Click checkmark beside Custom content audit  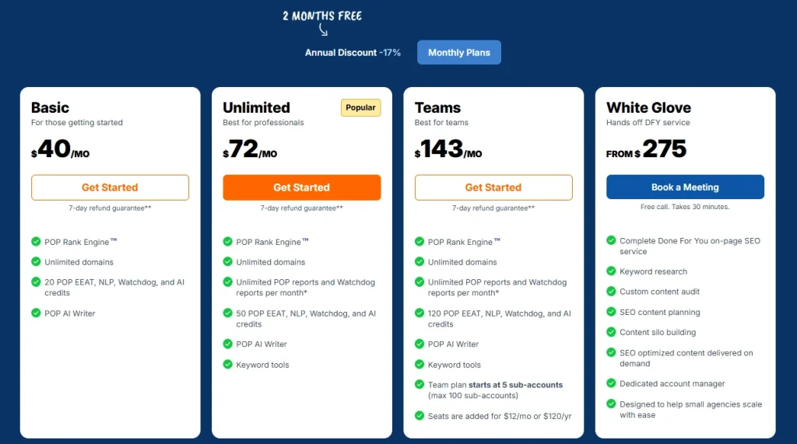[x=611, y=292]
